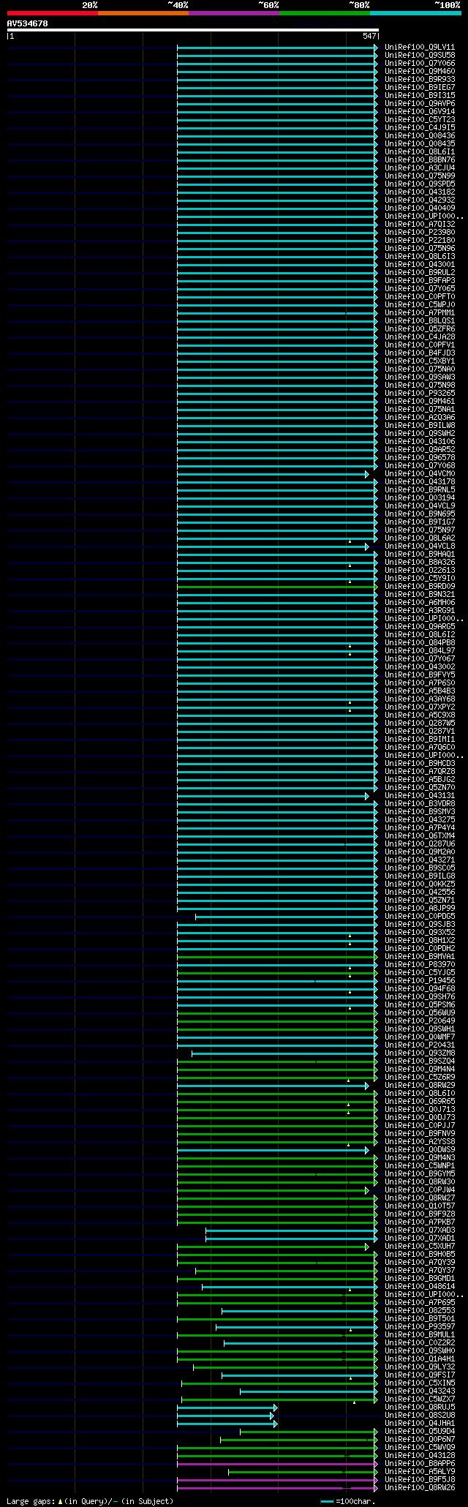Click the UniRef100_Q8RW29 label
468x1507 pixels.
(420, 1085)
